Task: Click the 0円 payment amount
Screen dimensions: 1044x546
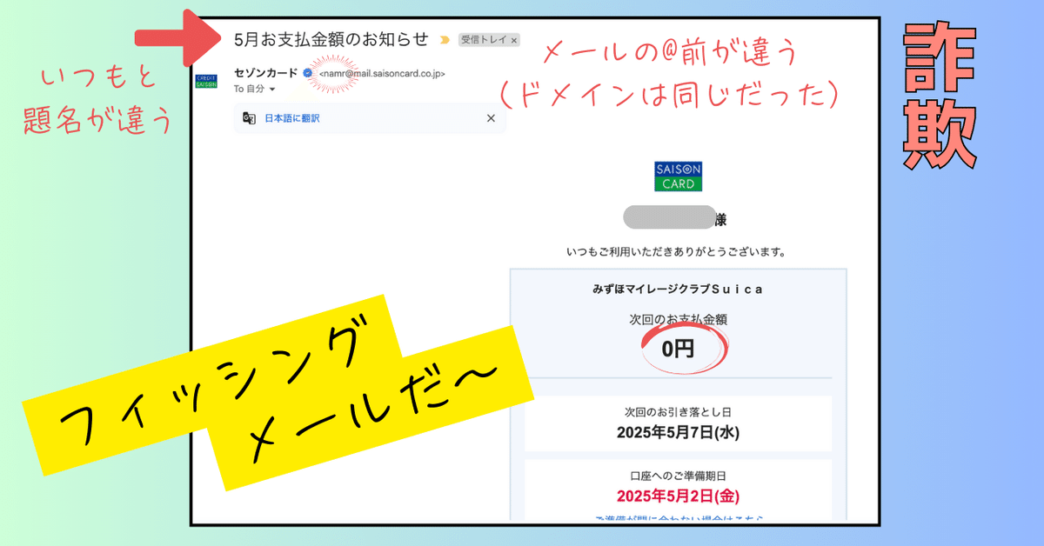Action: tap(678, 350)
